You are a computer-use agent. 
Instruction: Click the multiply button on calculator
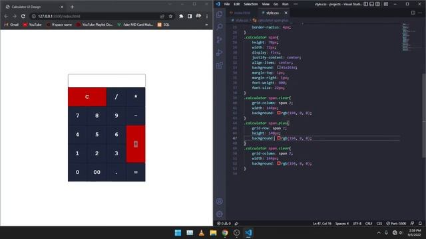tap(136, 97)
